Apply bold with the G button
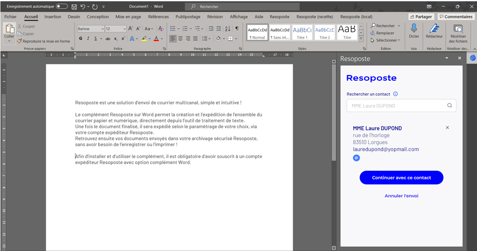The image size is (477, 251). coord(80,39)
